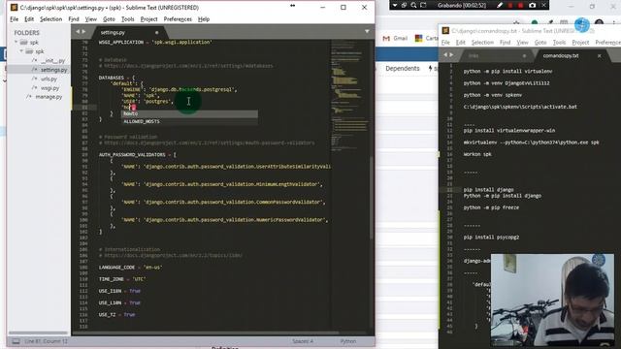The height and width of the screenshot is (349, 621).
Task: Click the vertical scrollbar of settings.py editor
Action: [372, 198]
